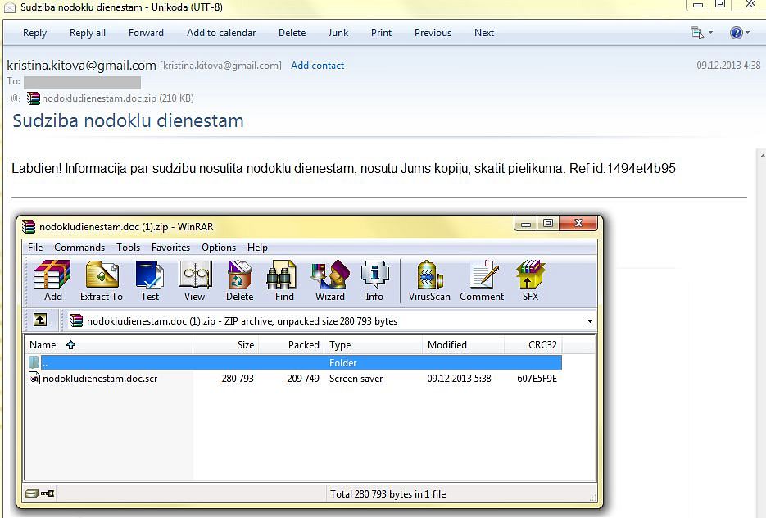Forward this email
The image size is (766, 518).
pyautogui.click(x=146, y=33)
